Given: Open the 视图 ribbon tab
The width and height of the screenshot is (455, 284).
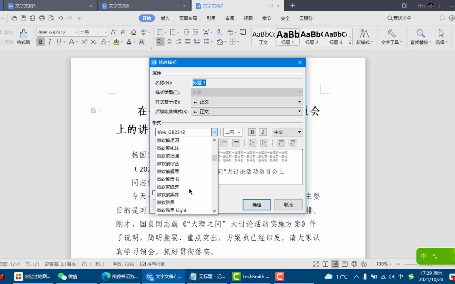Looking at the screenshot, I should [248, 18].
